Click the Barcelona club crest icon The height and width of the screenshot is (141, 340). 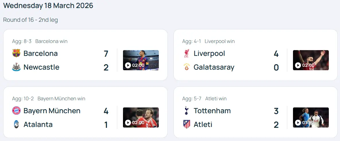pyautogui.click(x=16, y=53)
